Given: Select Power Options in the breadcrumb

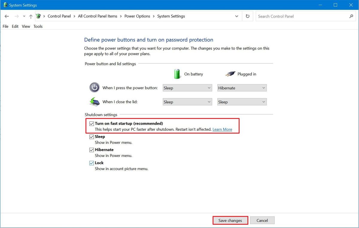Looking at the screenshot, I should tap(137, 16).
